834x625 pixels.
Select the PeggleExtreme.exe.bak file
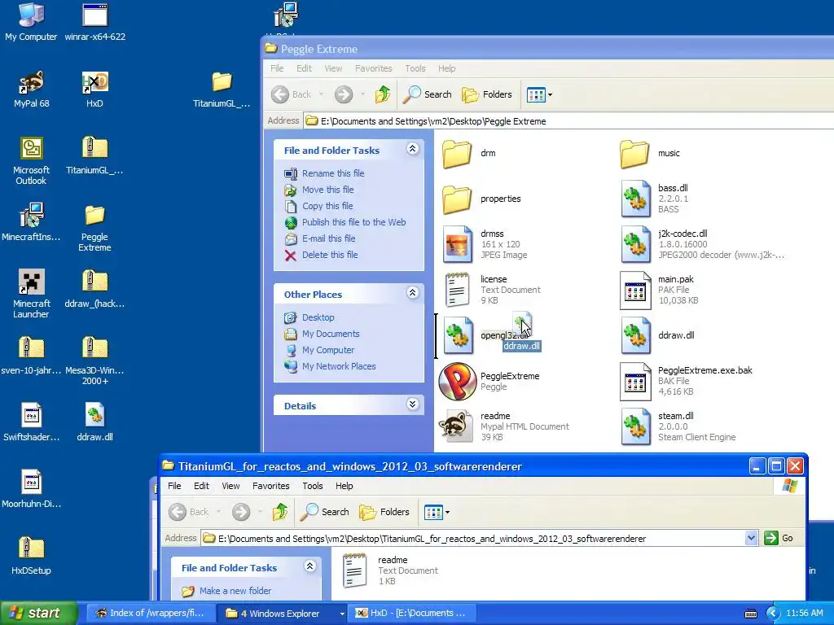coord(686,381)
